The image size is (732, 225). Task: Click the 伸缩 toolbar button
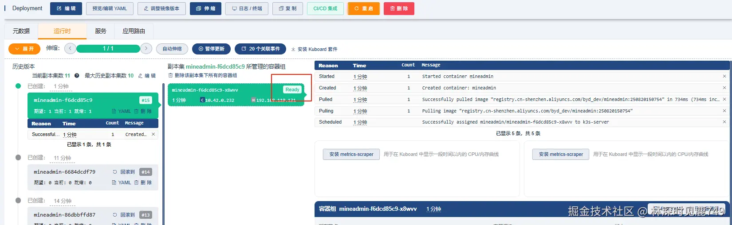(x=205, y=8)
